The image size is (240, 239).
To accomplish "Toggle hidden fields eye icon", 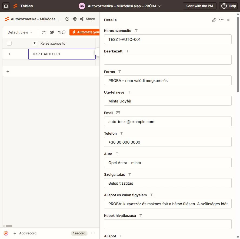I will coord(52,32).
